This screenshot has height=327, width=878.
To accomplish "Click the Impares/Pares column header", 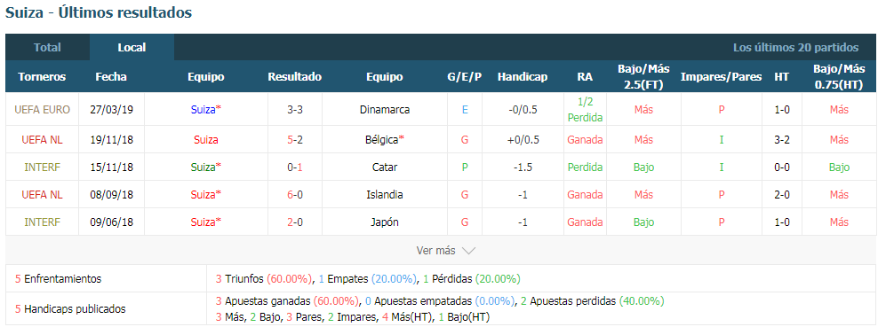I will 722,77.
